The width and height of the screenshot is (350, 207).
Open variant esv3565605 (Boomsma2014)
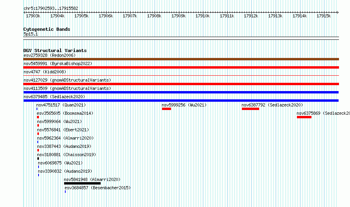tap(65, 113)
